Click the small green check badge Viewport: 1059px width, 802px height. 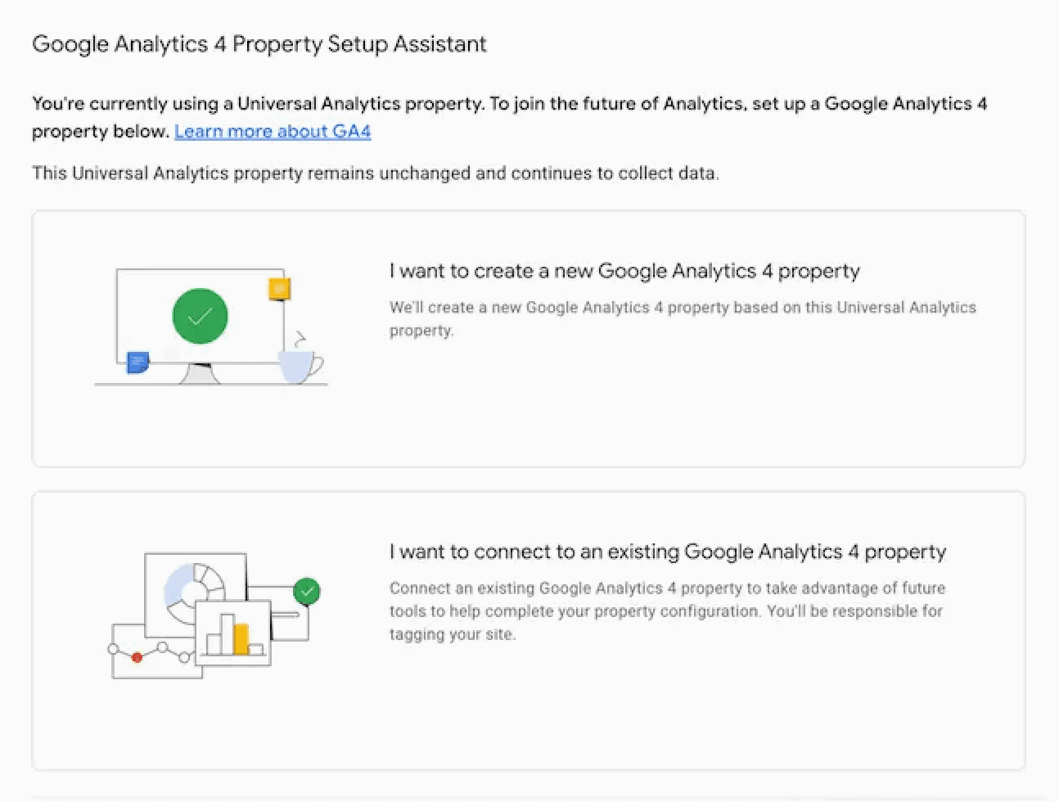click(x=307, y=591)
